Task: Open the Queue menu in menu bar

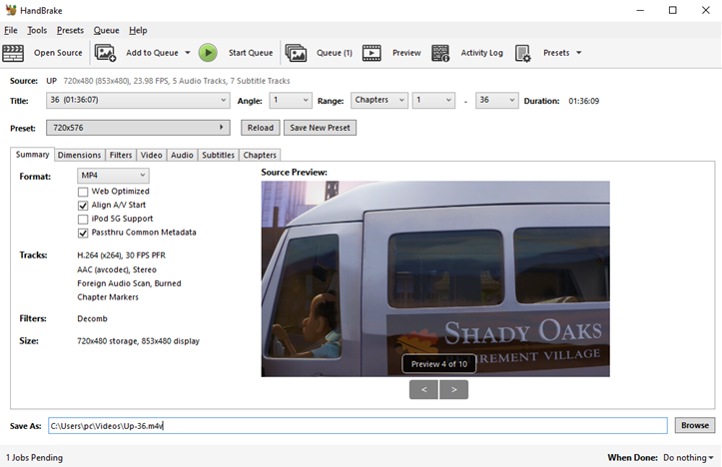Action: click(x=106, y=30)
